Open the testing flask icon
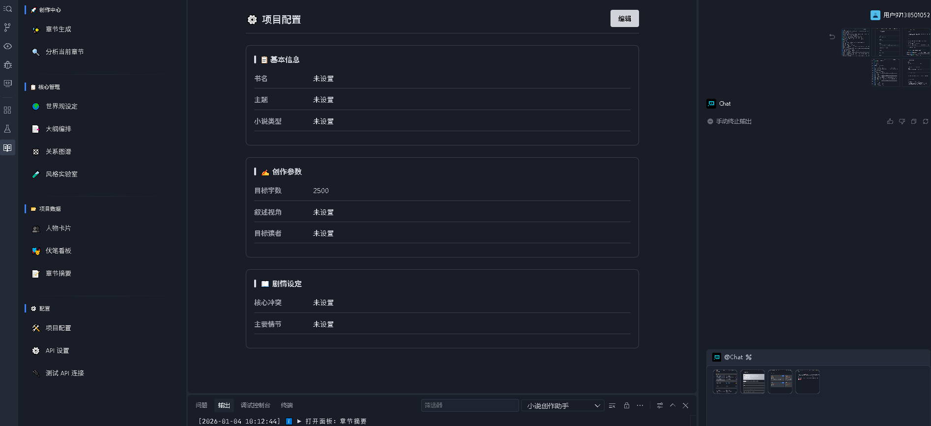 click(7, 129)
